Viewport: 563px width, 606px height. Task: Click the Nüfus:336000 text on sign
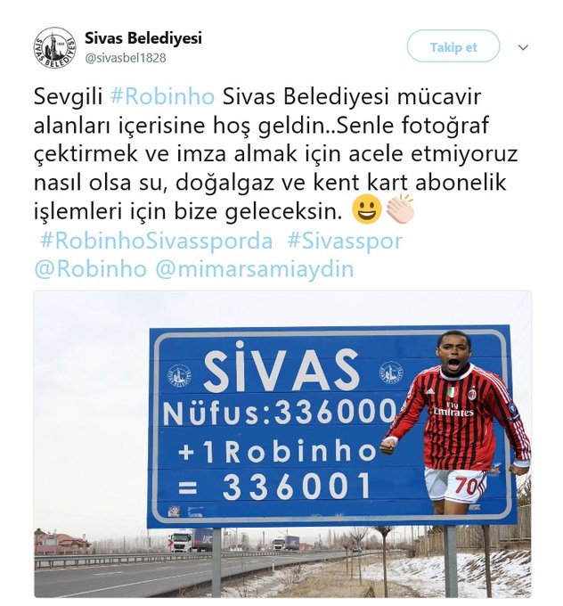(x=280, y=413)
